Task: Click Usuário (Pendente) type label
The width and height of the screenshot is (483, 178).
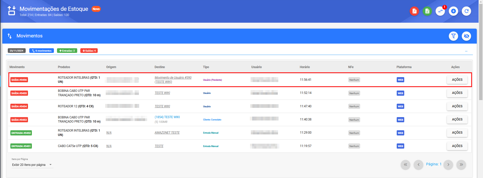Action: pos(212,80)
